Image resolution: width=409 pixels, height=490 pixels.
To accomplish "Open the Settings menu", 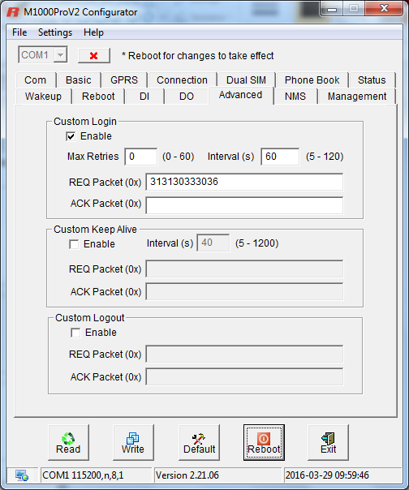I will [55, 32].
